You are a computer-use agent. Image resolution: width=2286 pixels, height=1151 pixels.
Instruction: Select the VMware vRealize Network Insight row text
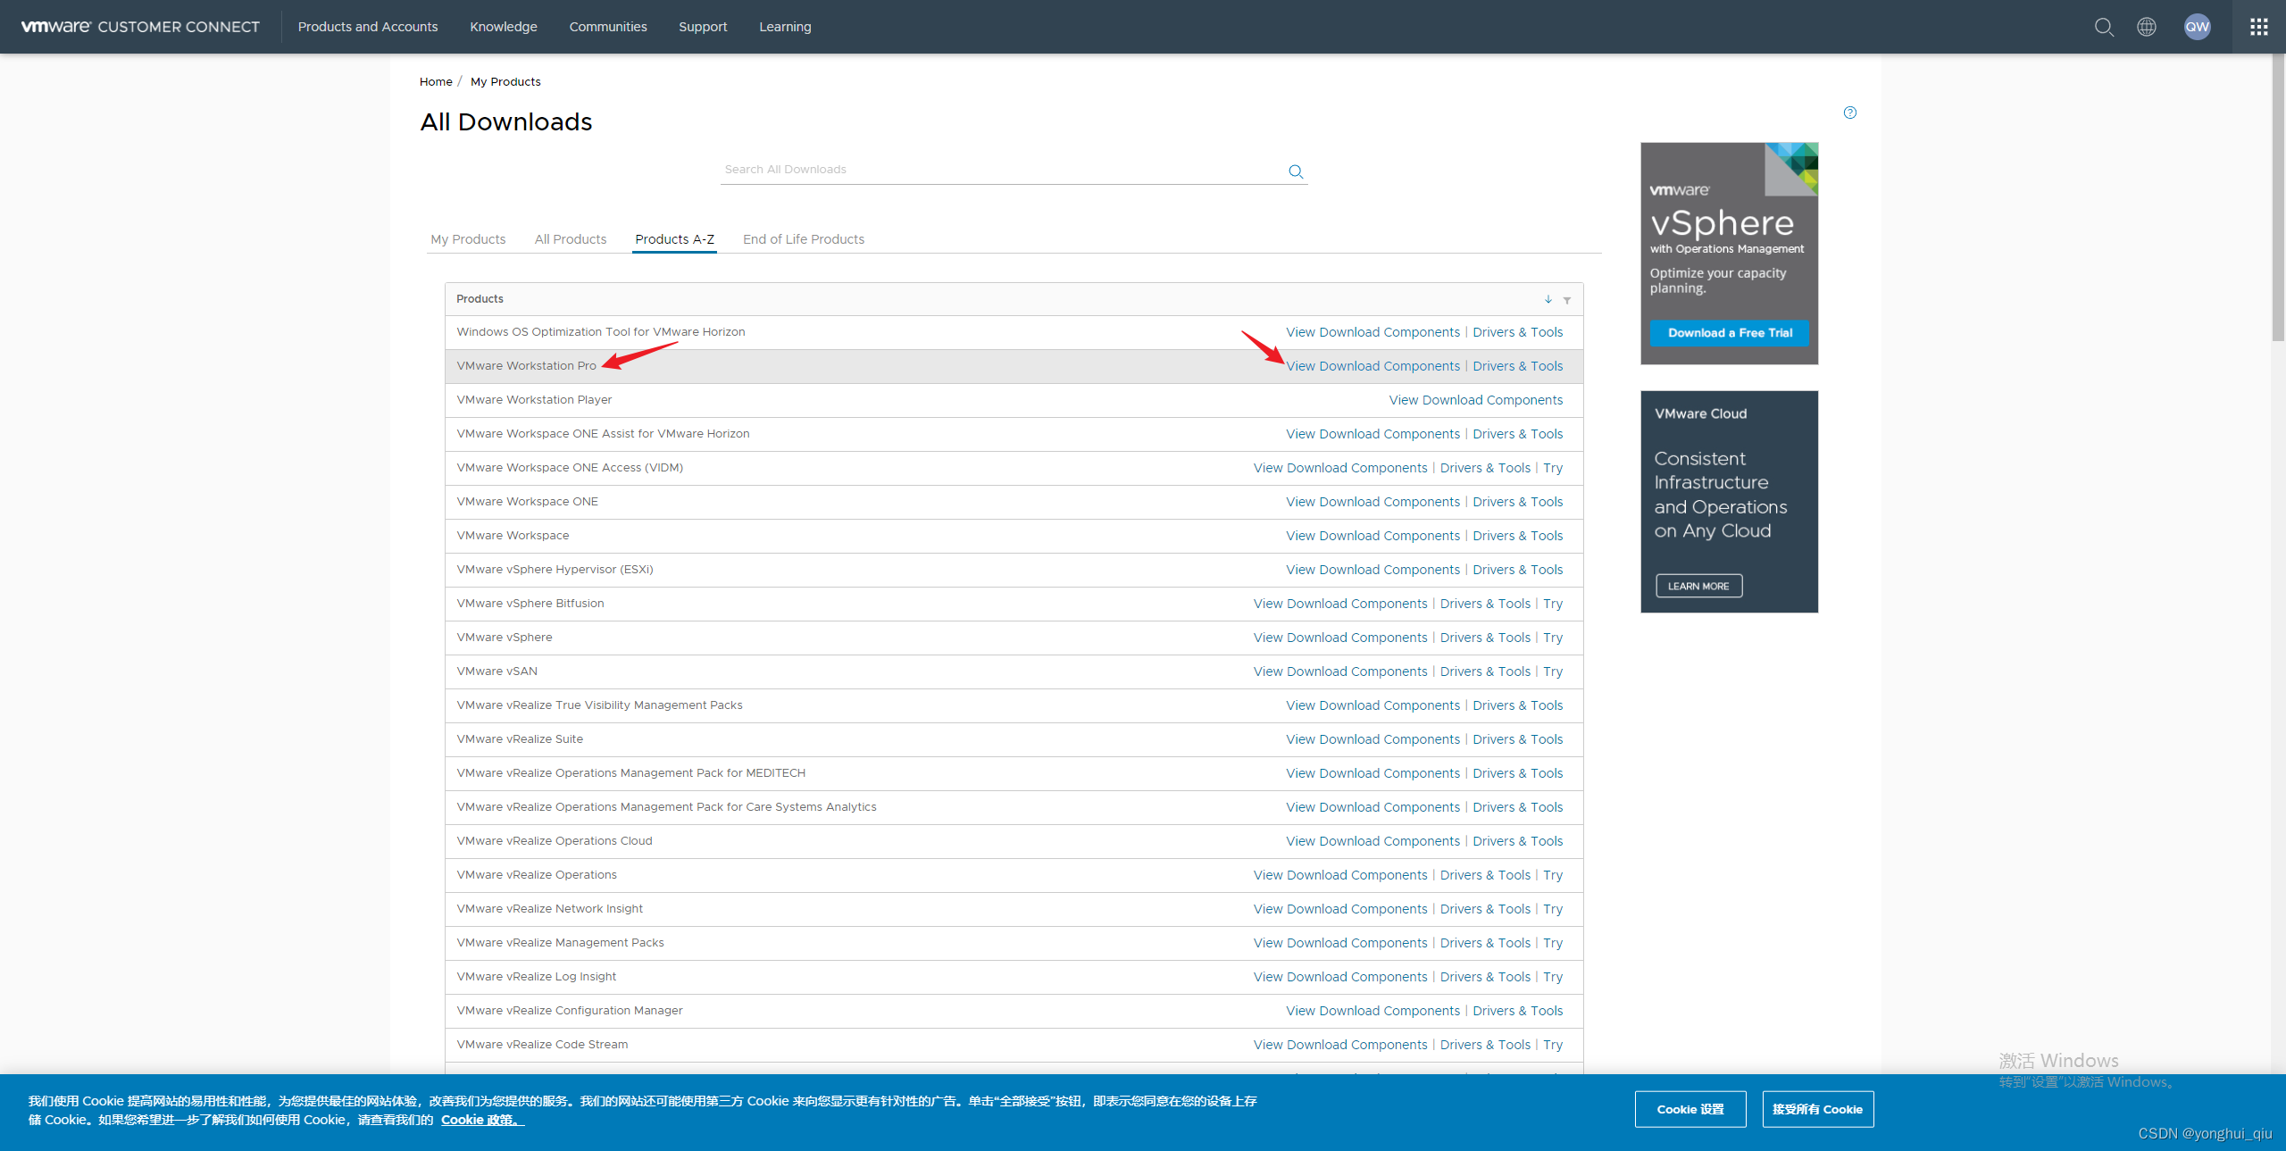[549, 909]
